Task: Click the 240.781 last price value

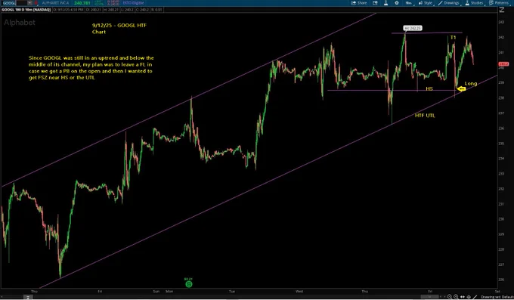Action: pos(82,3)
